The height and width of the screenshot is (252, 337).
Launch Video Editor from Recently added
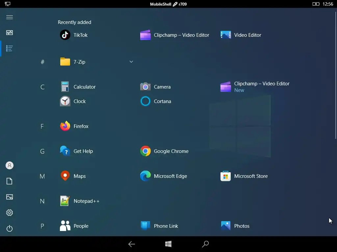(241, 35)
